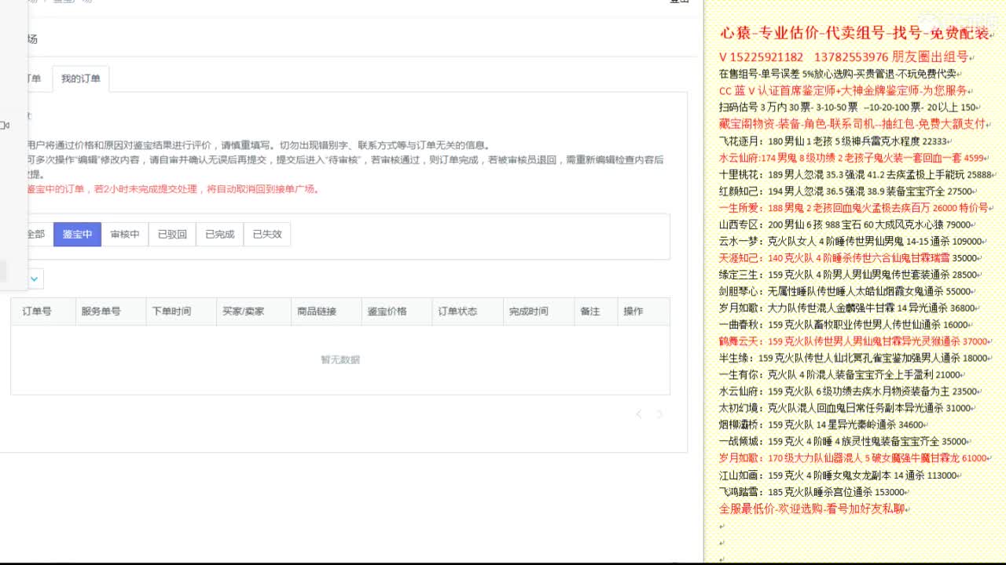
Task: Go to the previous page with the left arrow
Action: (x=639, y=414)
